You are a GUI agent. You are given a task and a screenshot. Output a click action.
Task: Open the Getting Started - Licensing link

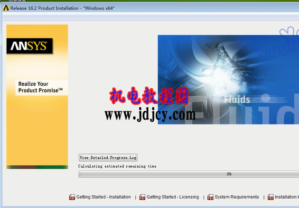[173, 197]
